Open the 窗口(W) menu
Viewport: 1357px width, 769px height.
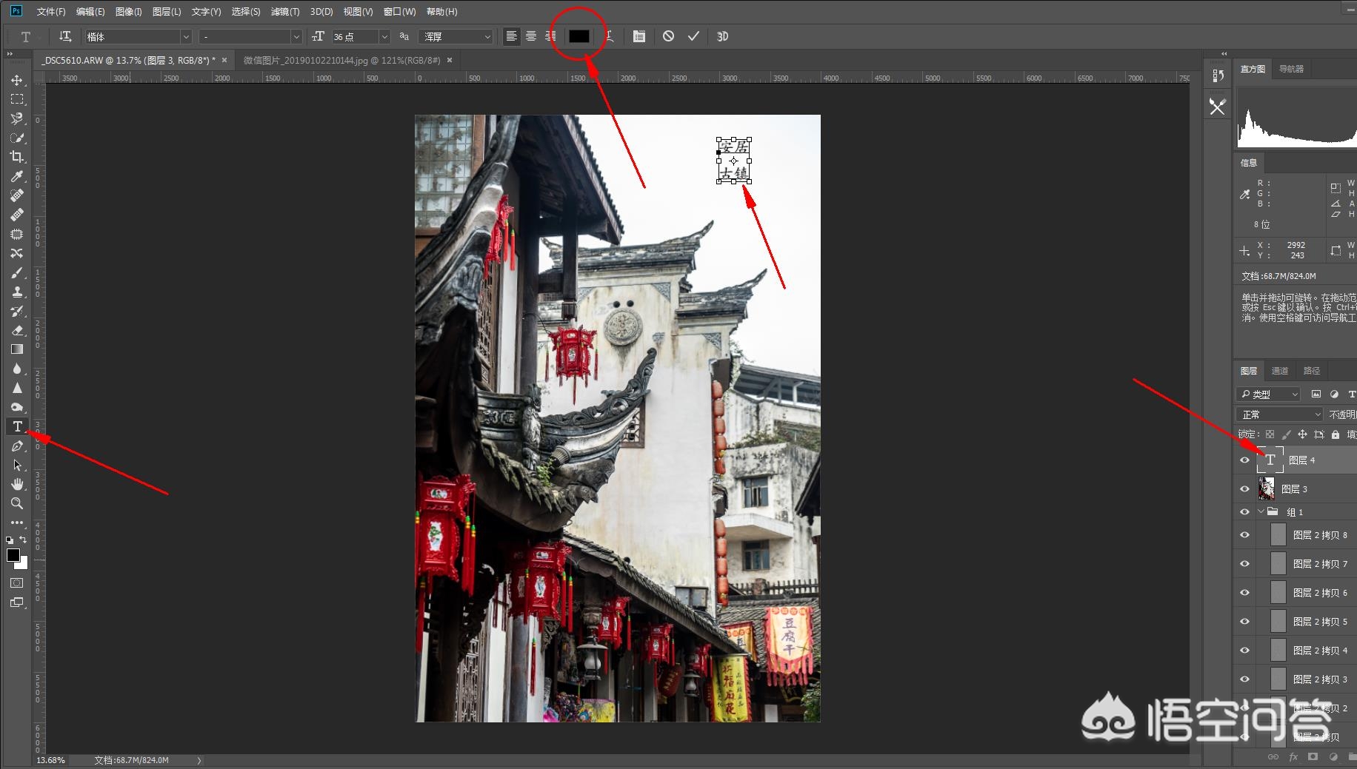(x=400, y=12)
